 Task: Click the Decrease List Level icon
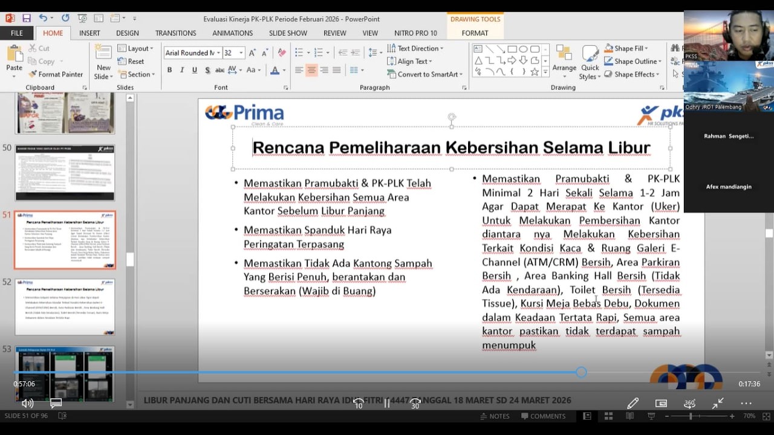coord(343,53)
